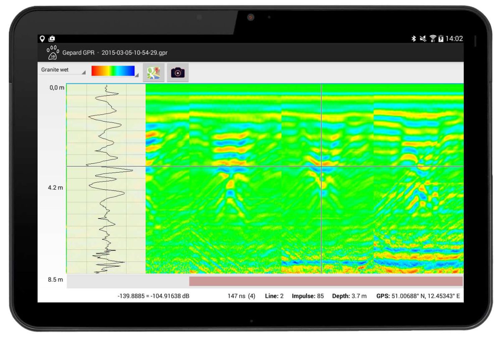The image size is (501, 338).
Task: Tap the battery charging icon
Action: click(440, 38)
